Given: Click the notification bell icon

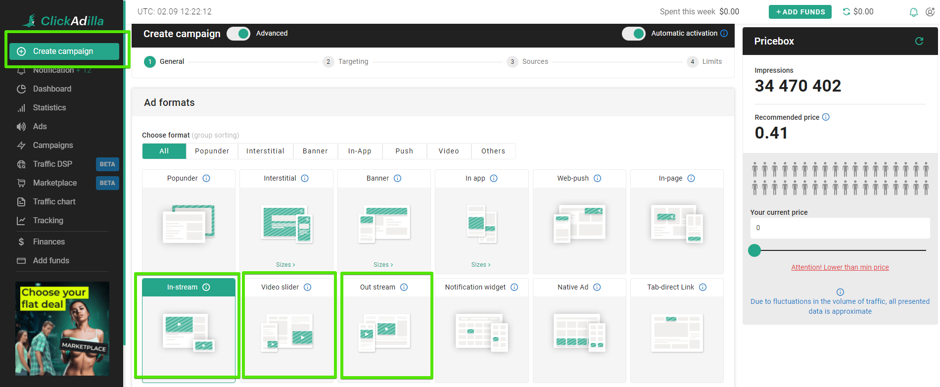Looking at the screenshot, I should coord(913,12).
